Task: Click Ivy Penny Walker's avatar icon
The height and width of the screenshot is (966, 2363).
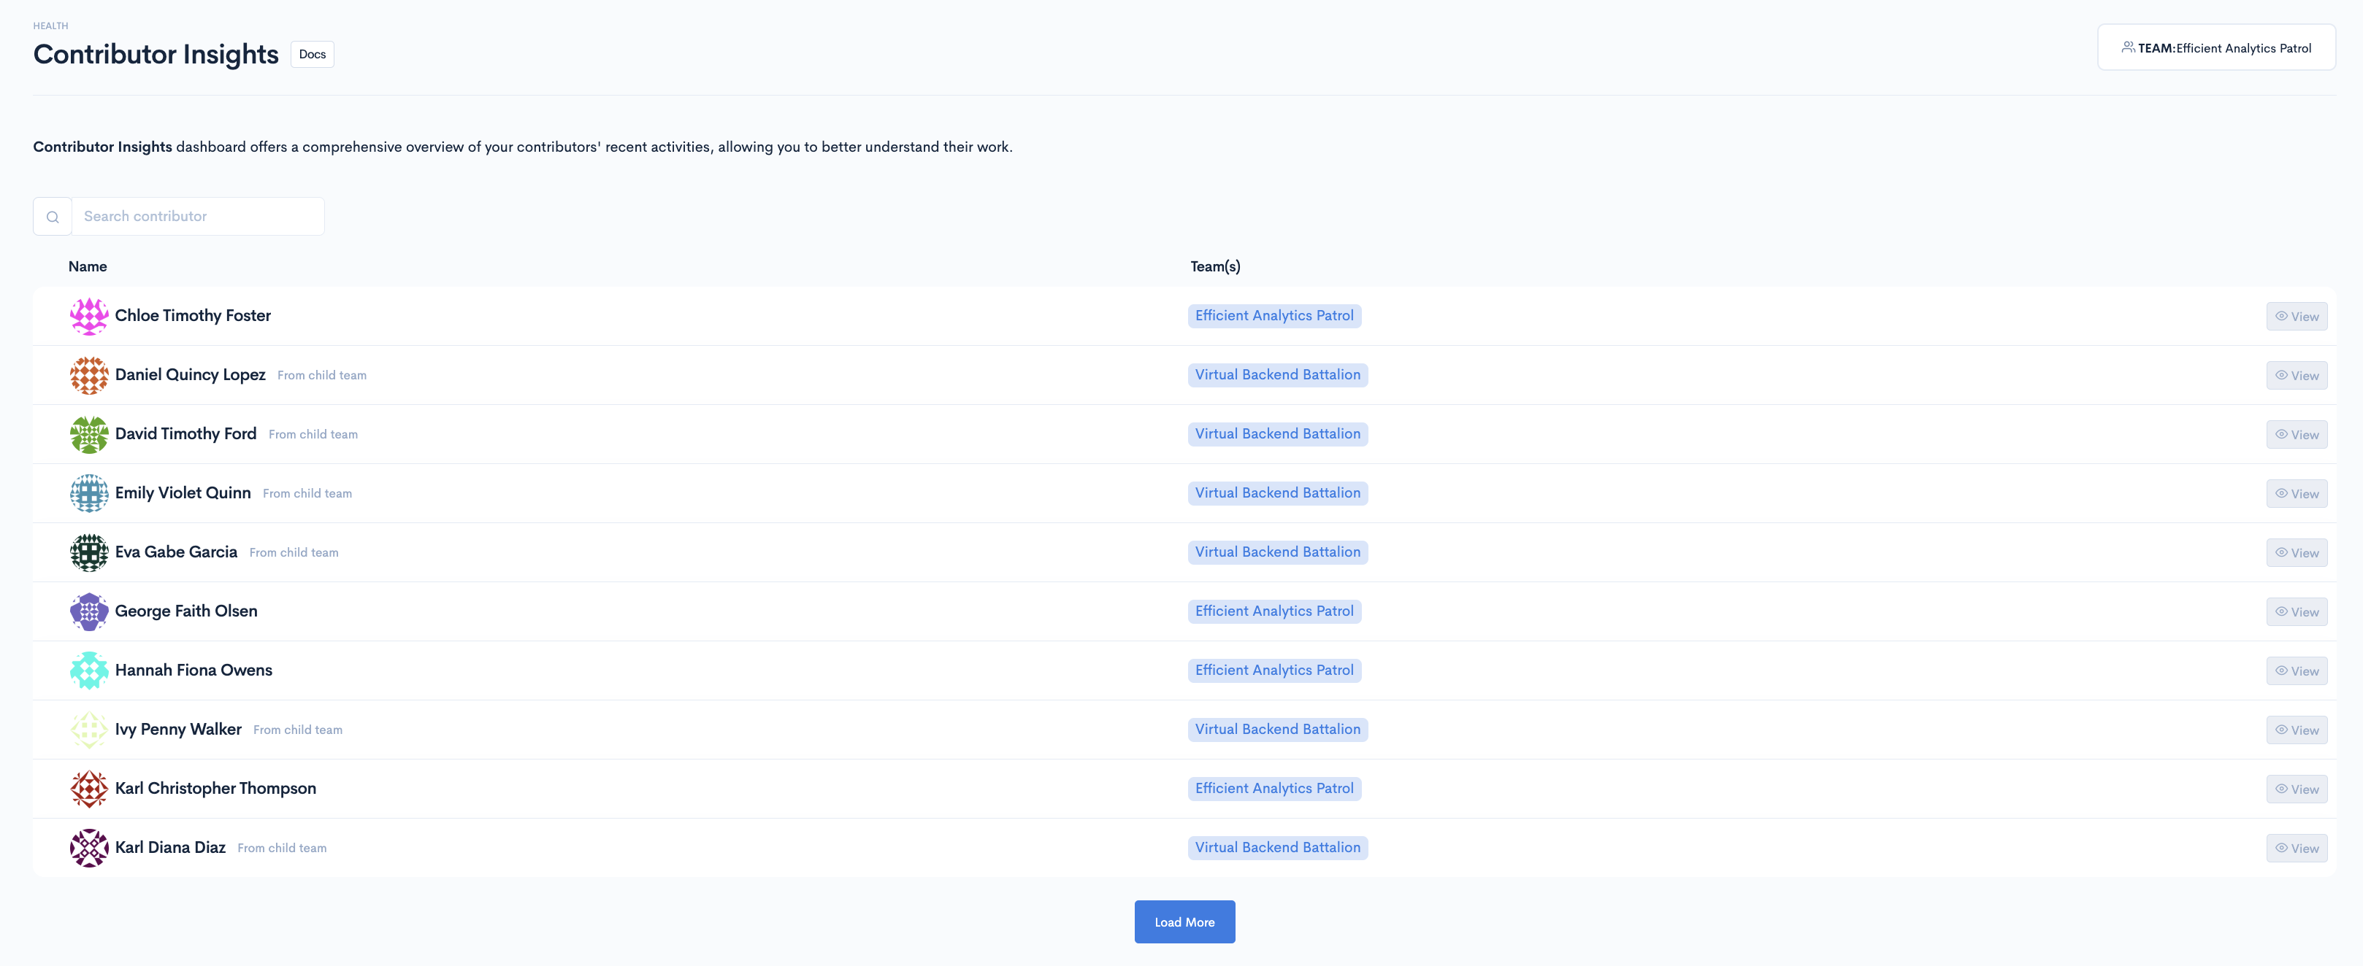Action: 89,730
